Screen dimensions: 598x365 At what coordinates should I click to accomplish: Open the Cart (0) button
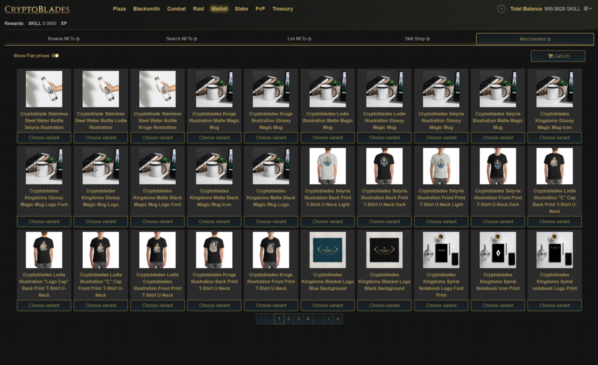558,56
